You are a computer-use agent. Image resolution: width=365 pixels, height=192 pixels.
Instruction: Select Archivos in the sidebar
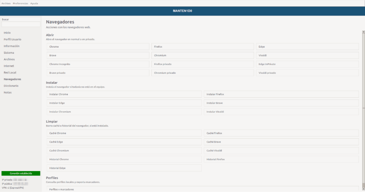(x=9, y=59)
